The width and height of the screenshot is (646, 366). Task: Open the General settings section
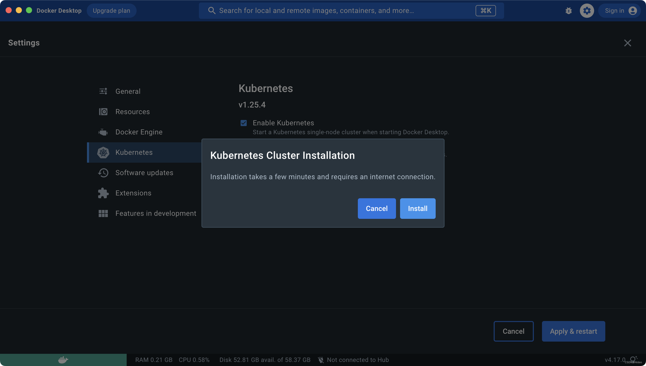[144, 91]
